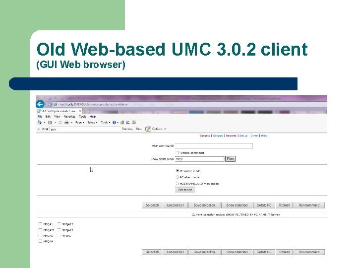Click the browser Forward arrow button

click(48, 104)
